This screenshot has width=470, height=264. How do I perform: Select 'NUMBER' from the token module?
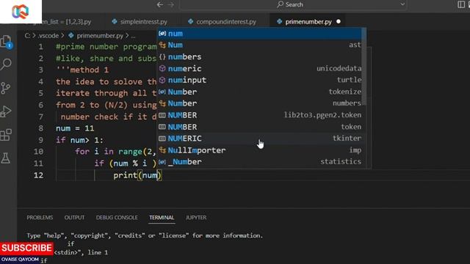coord(259,127)
